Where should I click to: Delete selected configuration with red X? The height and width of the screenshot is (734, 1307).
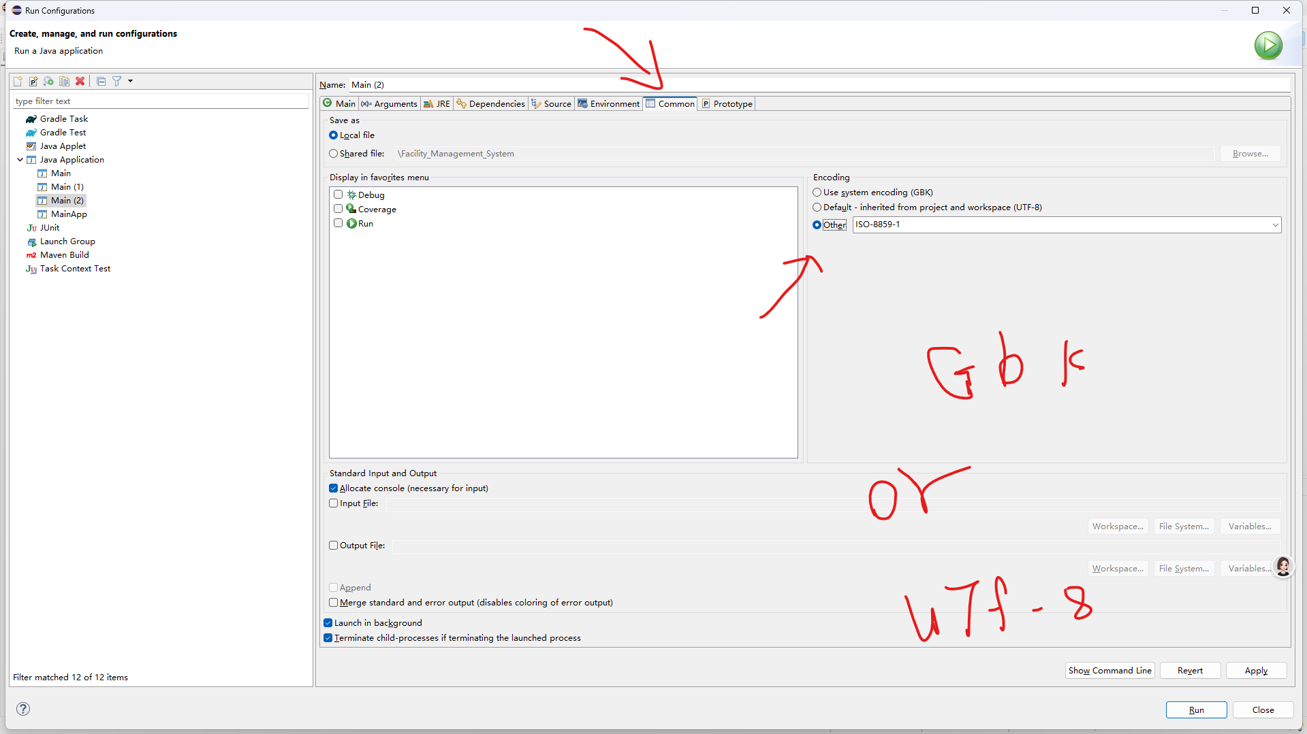coord(80,82)
